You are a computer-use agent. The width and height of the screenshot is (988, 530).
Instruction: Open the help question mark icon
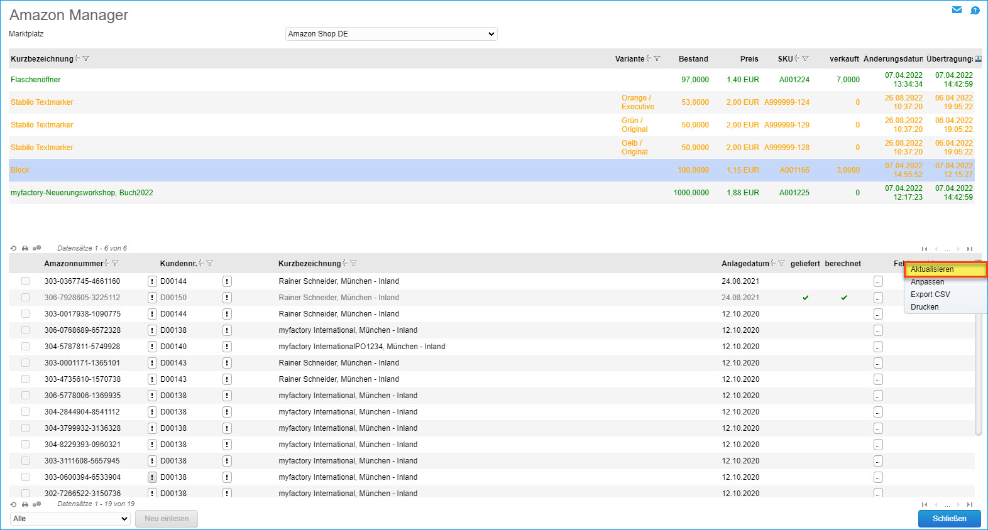975,10
